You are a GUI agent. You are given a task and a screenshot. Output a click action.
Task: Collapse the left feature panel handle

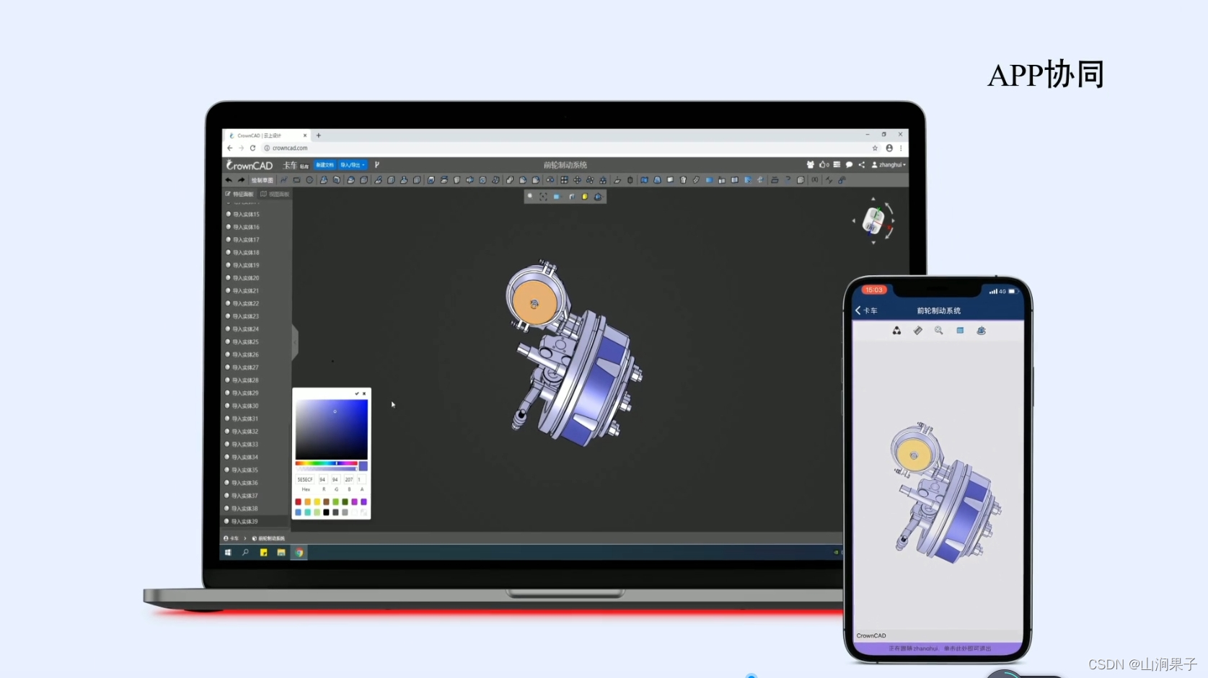coord(295,342)
